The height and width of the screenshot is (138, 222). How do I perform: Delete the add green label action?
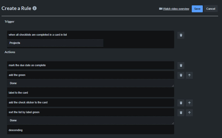[x=181, y=75]
